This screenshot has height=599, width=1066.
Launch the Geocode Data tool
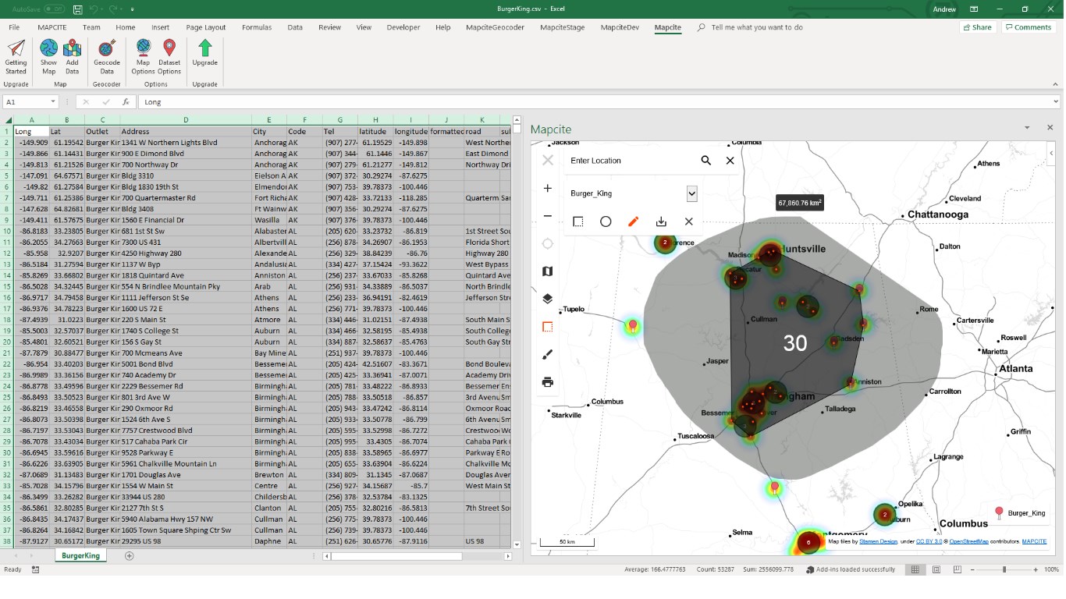point(107,57)
